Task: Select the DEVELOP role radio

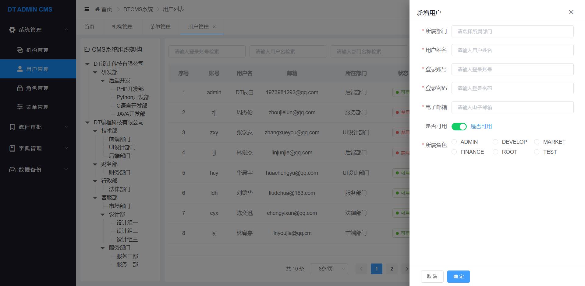Action: (495, 142)
